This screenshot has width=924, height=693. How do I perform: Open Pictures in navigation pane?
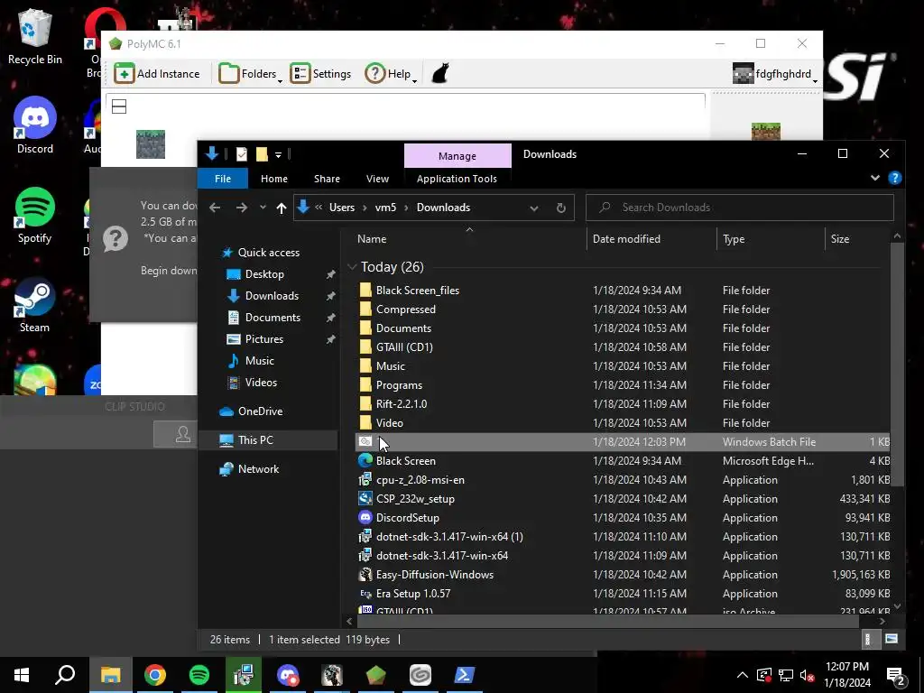click(x=263, y=339)
